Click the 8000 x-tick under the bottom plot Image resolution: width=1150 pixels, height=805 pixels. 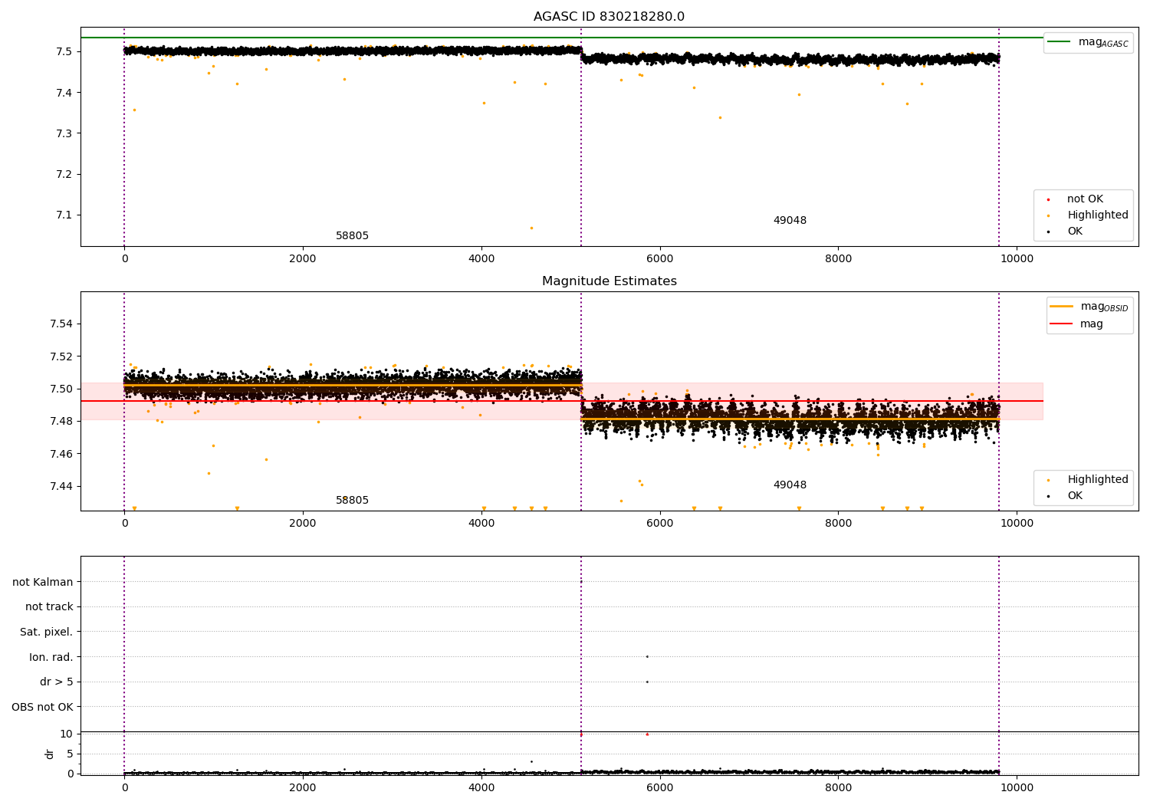(838, 788)
